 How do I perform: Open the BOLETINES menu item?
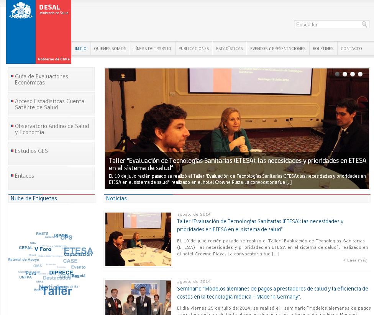point(323,49)
